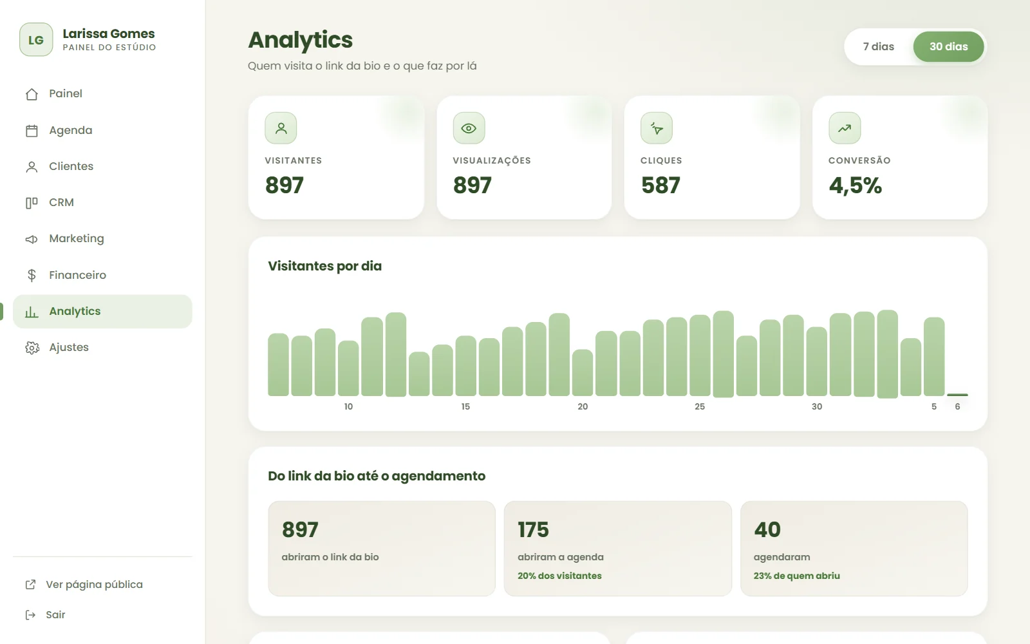This screenshot has width=1030, height=644.
Task: Click the 'Quem visita o link da bio' subtitle
Action: [x=362, y=66]
